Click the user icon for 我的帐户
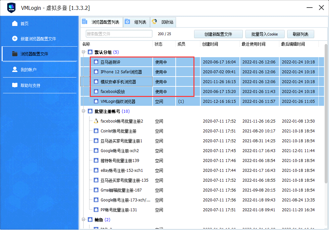The image size is (329, 230). pyautogui.click(x=15, y=69)
